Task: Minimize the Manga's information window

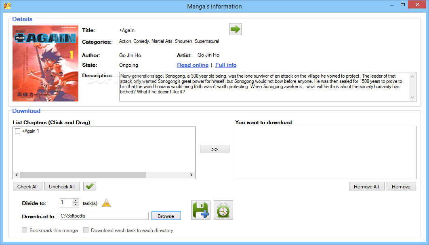Action: click(392, 5)
